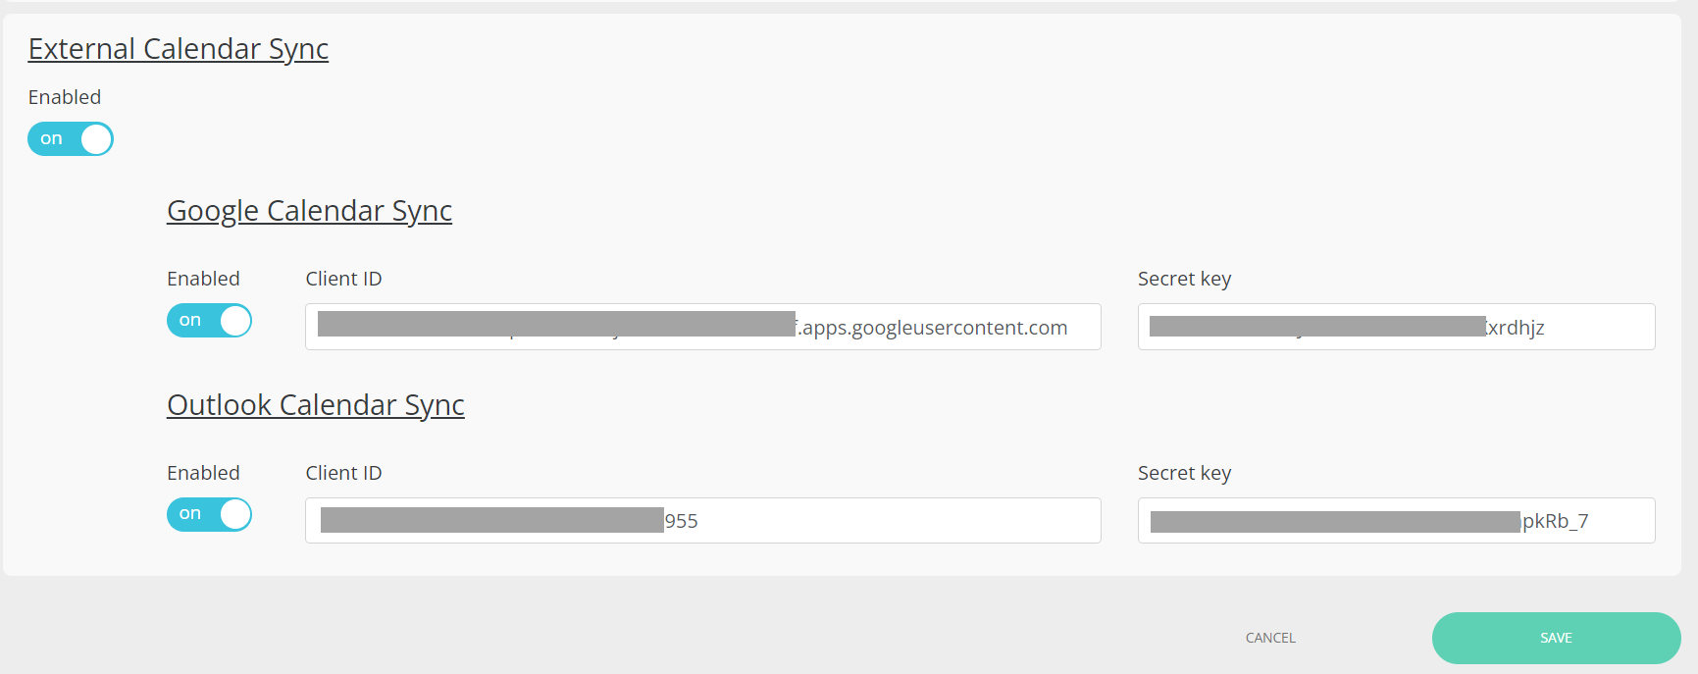The image size is (1698, 674).
Task: Click the Client ID label for Outlook
Action: click(x=343, y=473)
